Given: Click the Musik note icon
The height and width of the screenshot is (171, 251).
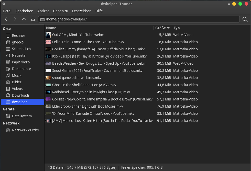Looking at the screenshot, I should [x=8, y=75].
